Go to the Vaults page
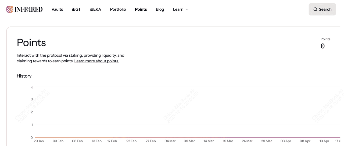The height and width of the screenshot is (157, 344). [57, 9]
